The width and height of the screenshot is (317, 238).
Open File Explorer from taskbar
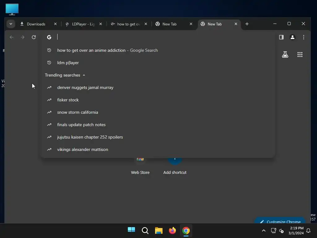tap(159, 230)
